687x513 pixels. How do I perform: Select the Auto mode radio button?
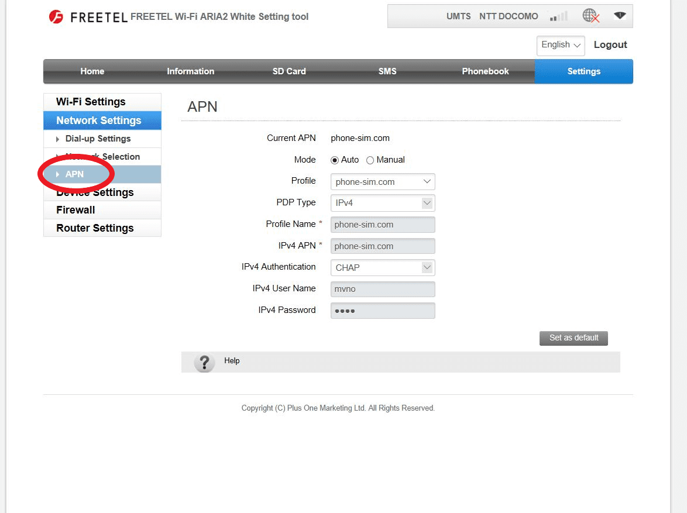pos(335,160)
